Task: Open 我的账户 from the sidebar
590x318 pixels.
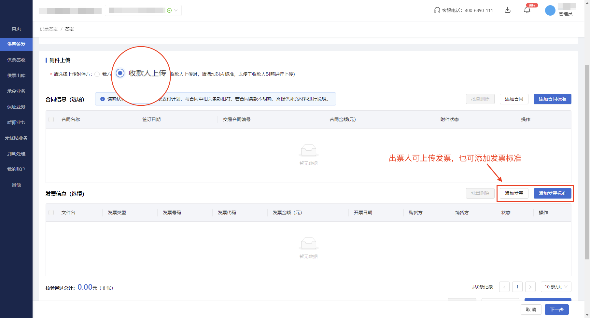Action: [x=16, y=169]
